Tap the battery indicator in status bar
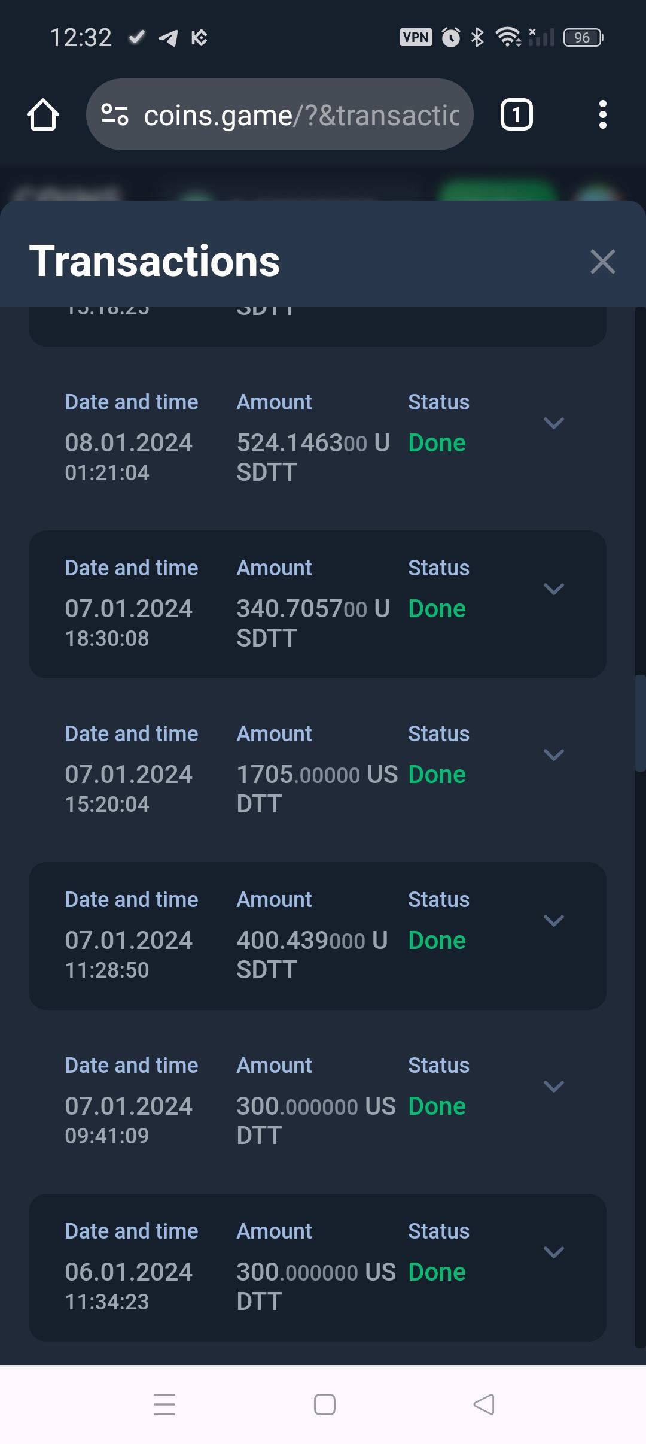Image resolution: width=646 pixels, height=1444 pixels. 583,38
